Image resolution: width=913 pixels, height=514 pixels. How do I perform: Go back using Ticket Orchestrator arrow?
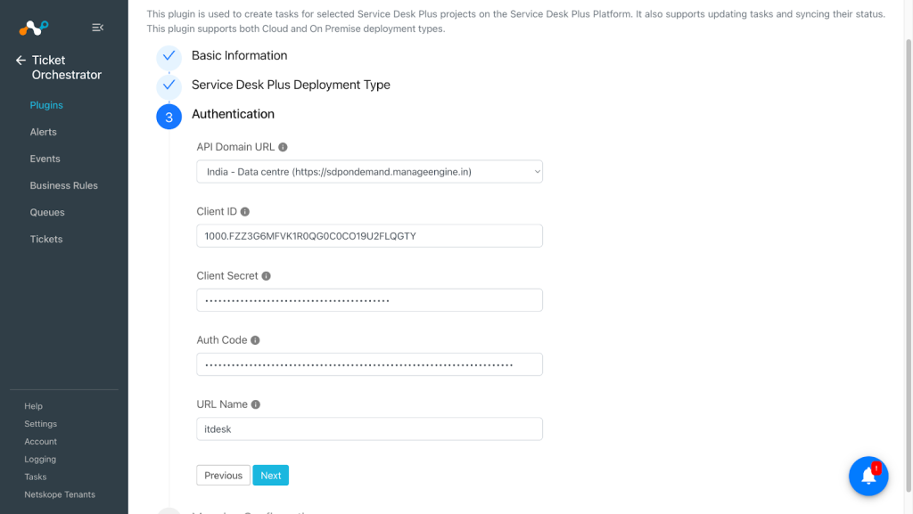(21, 60)
